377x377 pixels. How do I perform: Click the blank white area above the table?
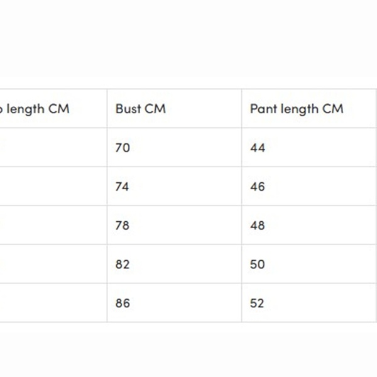[188, 44]
